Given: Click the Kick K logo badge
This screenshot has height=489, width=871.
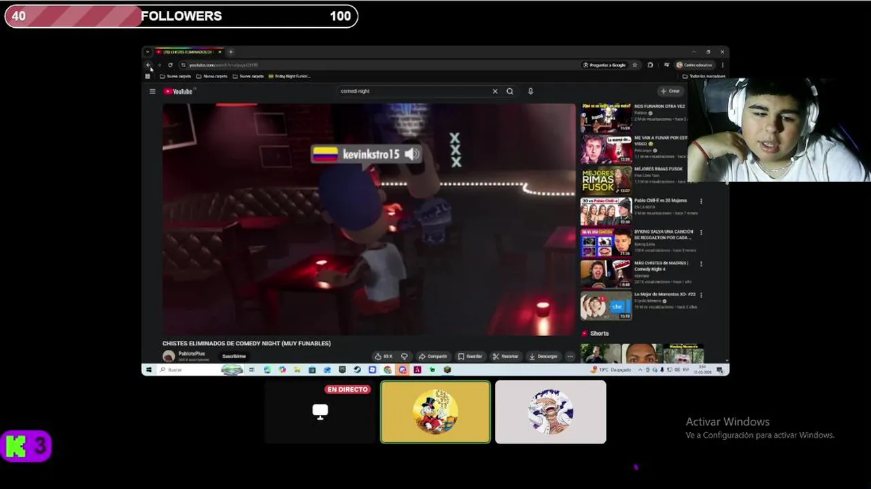Looking at the screenshot, I should tap(26, 446).
